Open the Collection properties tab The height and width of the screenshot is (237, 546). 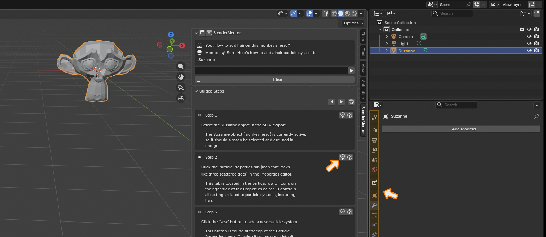coord(374,182)
